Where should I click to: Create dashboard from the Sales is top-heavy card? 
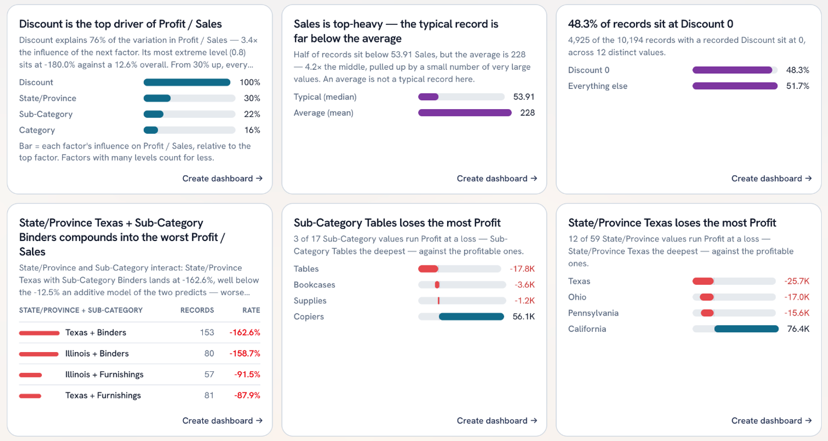[x=497, y=178]
